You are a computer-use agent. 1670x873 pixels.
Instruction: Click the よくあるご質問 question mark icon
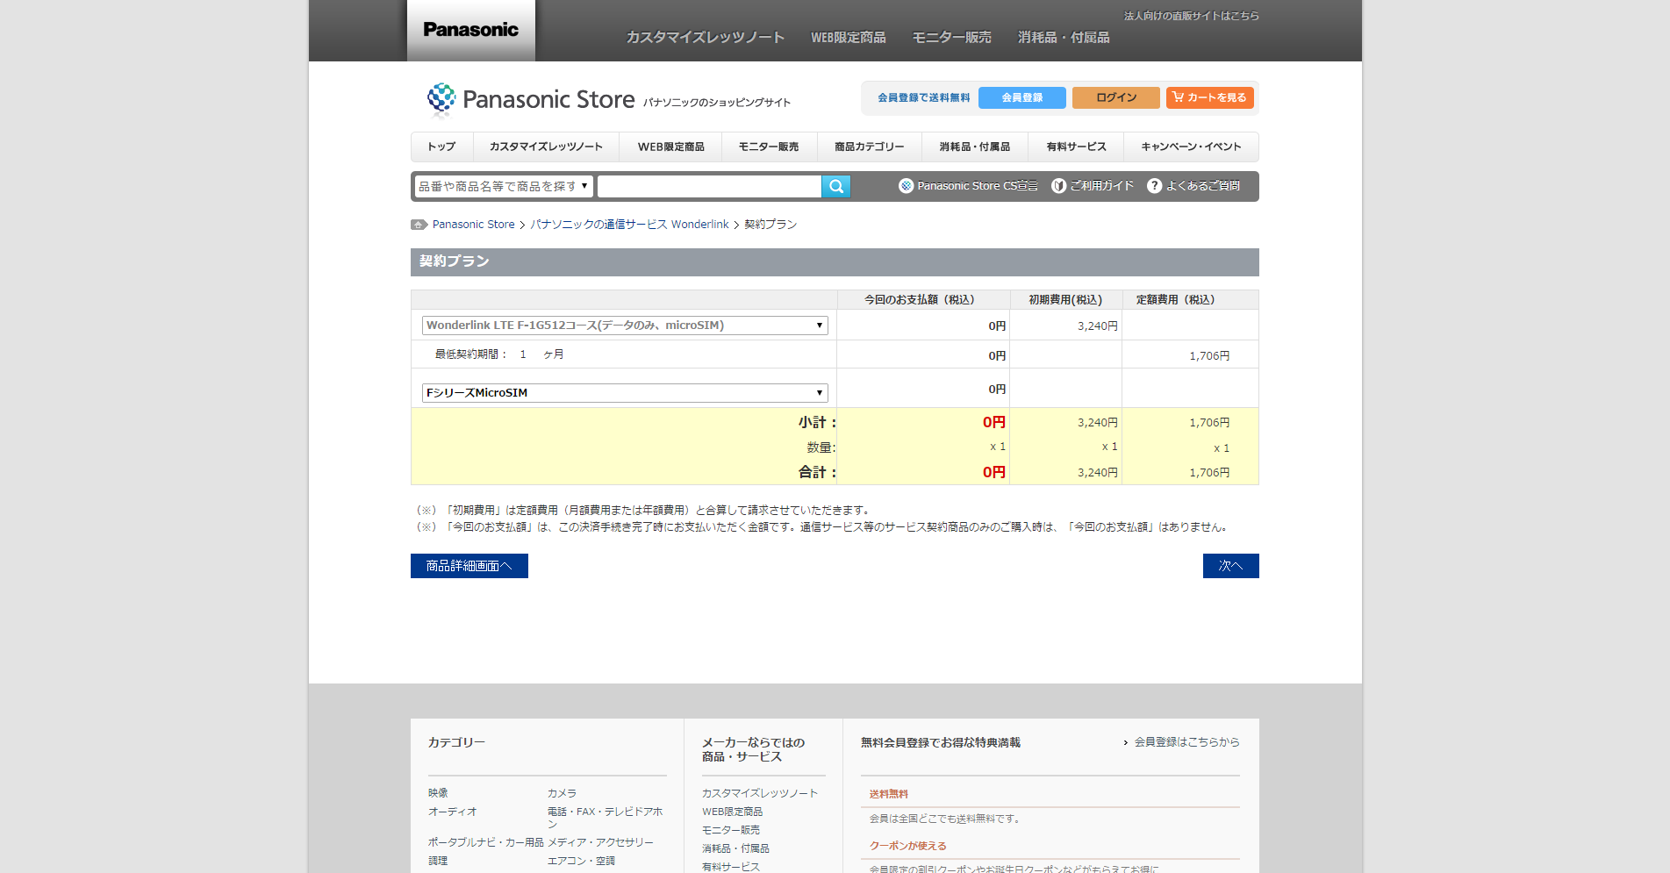1155,186
